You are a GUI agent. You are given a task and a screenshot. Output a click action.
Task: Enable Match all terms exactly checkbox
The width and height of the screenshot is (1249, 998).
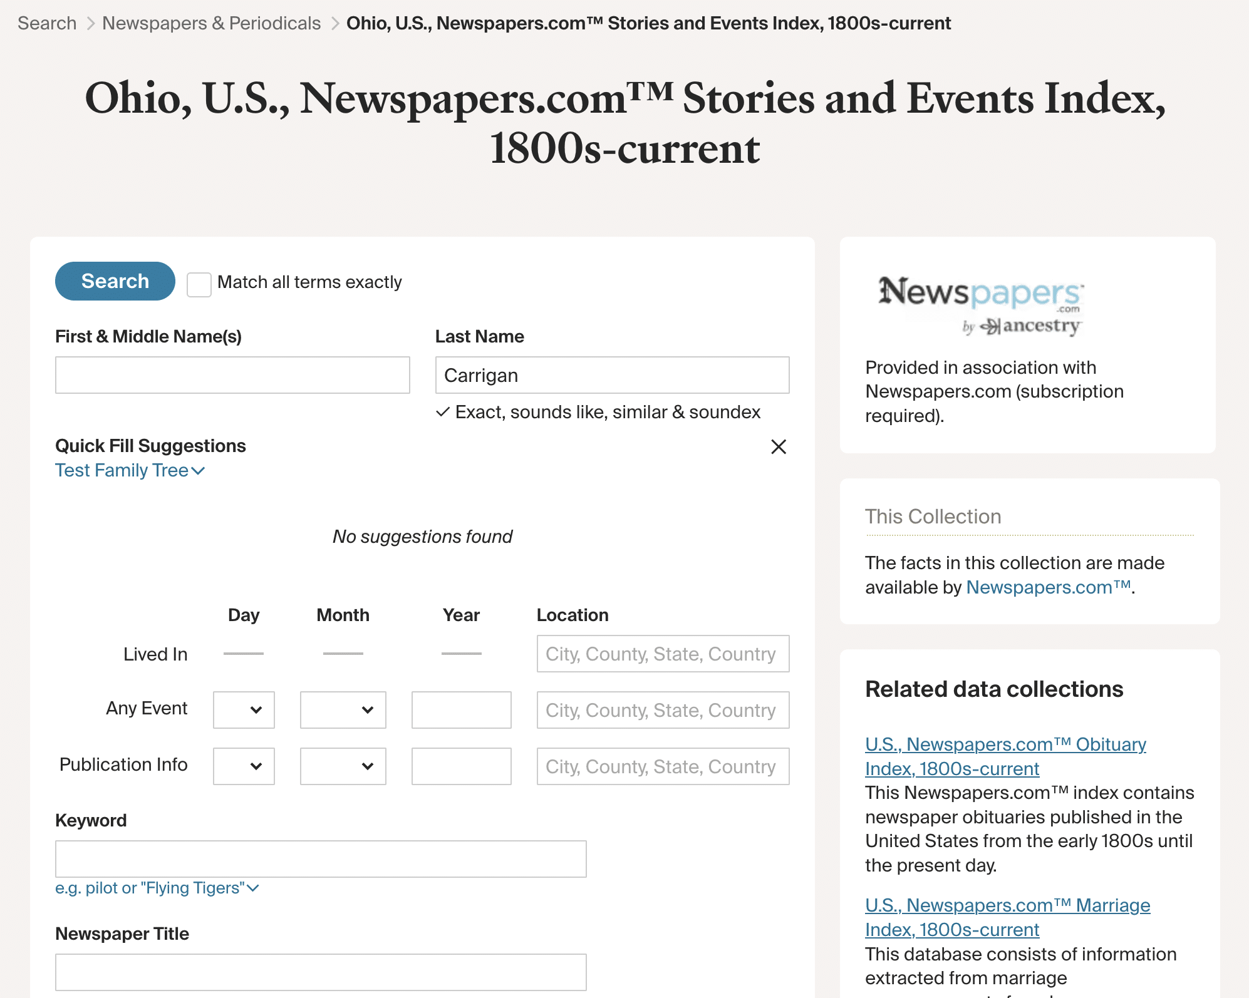click(199, 284)
